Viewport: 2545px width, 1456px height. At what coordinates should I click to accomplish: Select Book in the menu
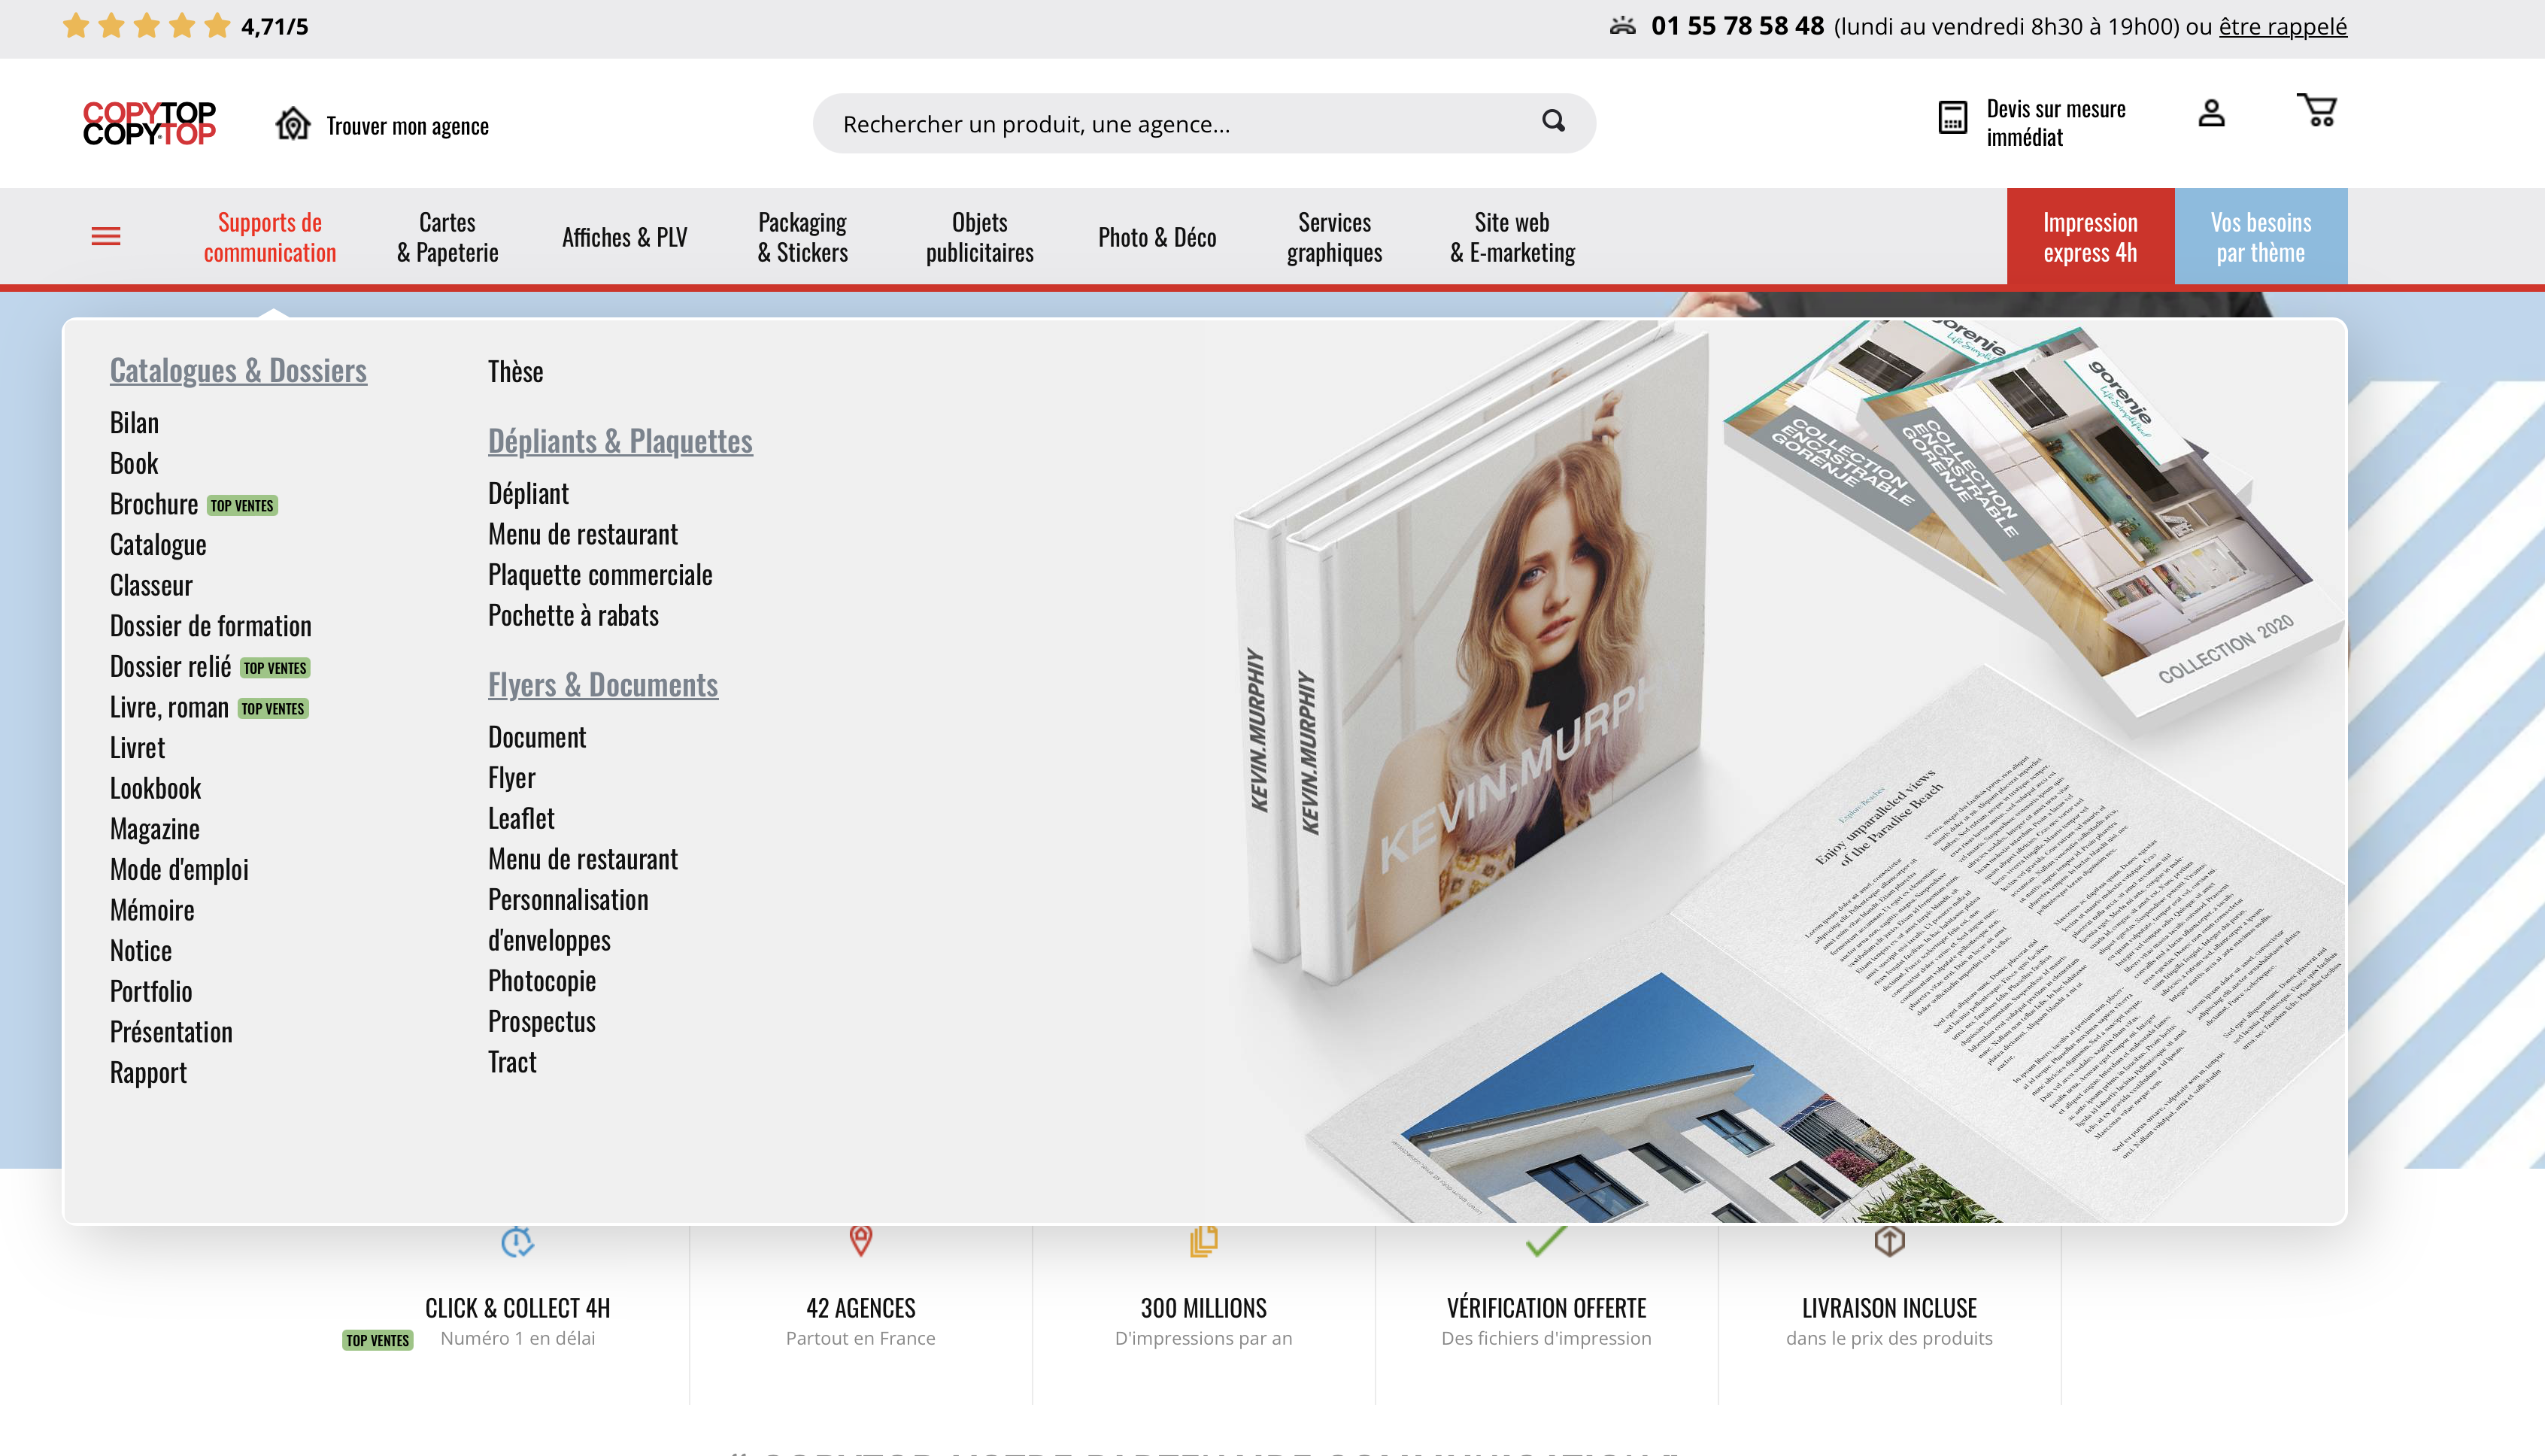[x=134, y=464]
